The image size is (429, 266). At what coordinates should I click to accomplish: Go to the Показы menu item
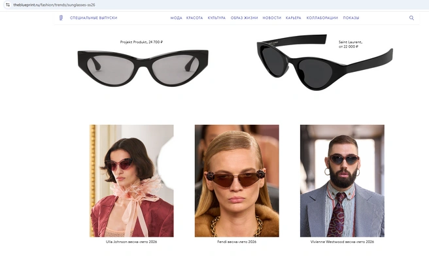pos(351,18)
